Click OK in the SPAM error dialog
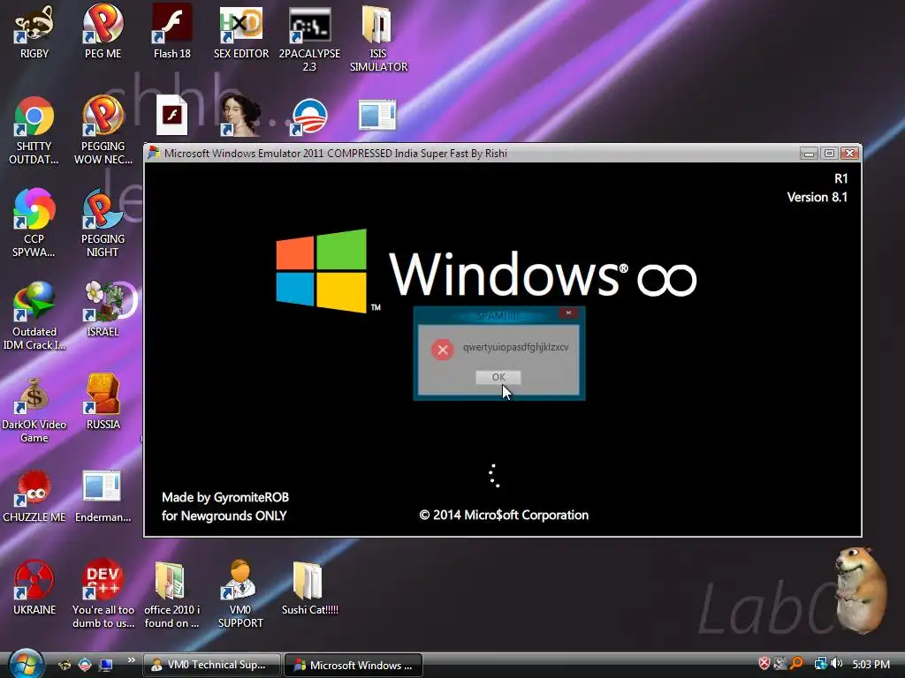This screenshot has width=905, height=678. point(498,377)
